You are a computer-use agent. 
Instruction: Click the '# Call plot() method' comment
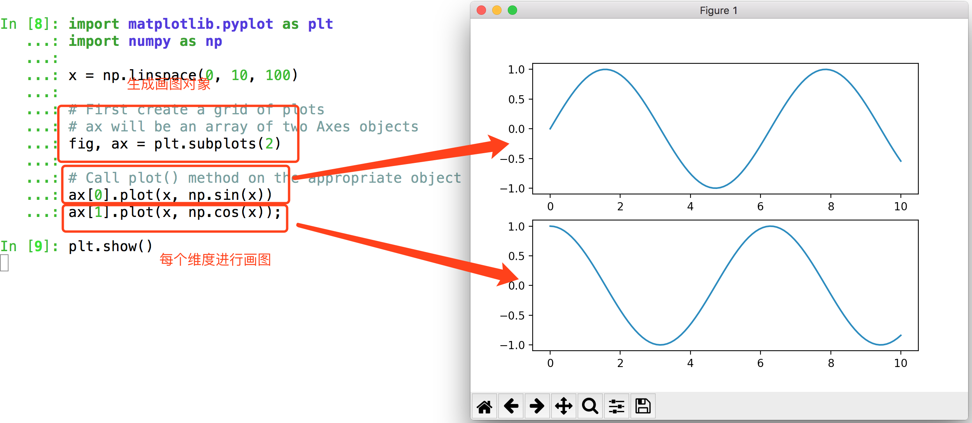[x=265, y=178]
